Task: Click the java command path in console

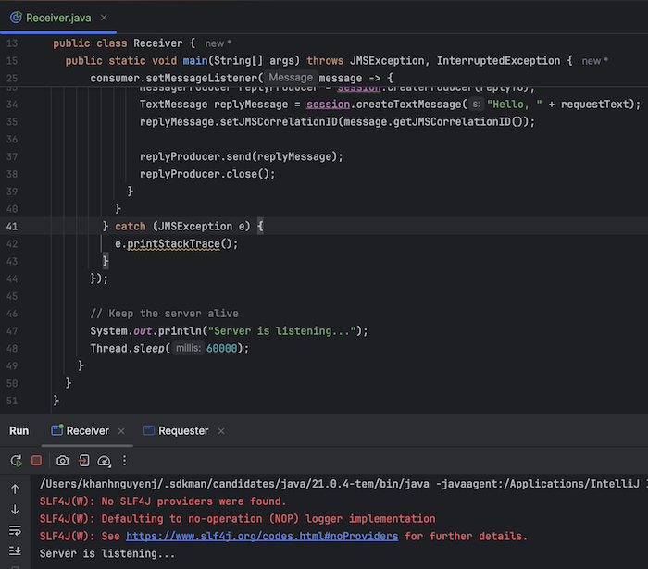Action: coord(234,484)
